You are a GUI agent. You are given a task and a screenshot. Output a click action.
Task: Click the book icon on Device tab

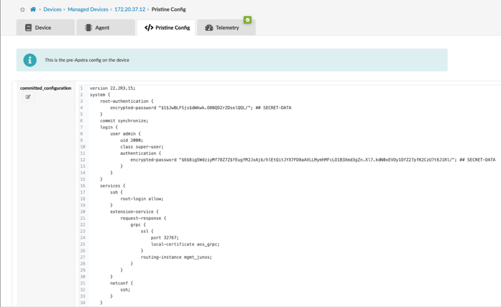click(x=29, y=28)
